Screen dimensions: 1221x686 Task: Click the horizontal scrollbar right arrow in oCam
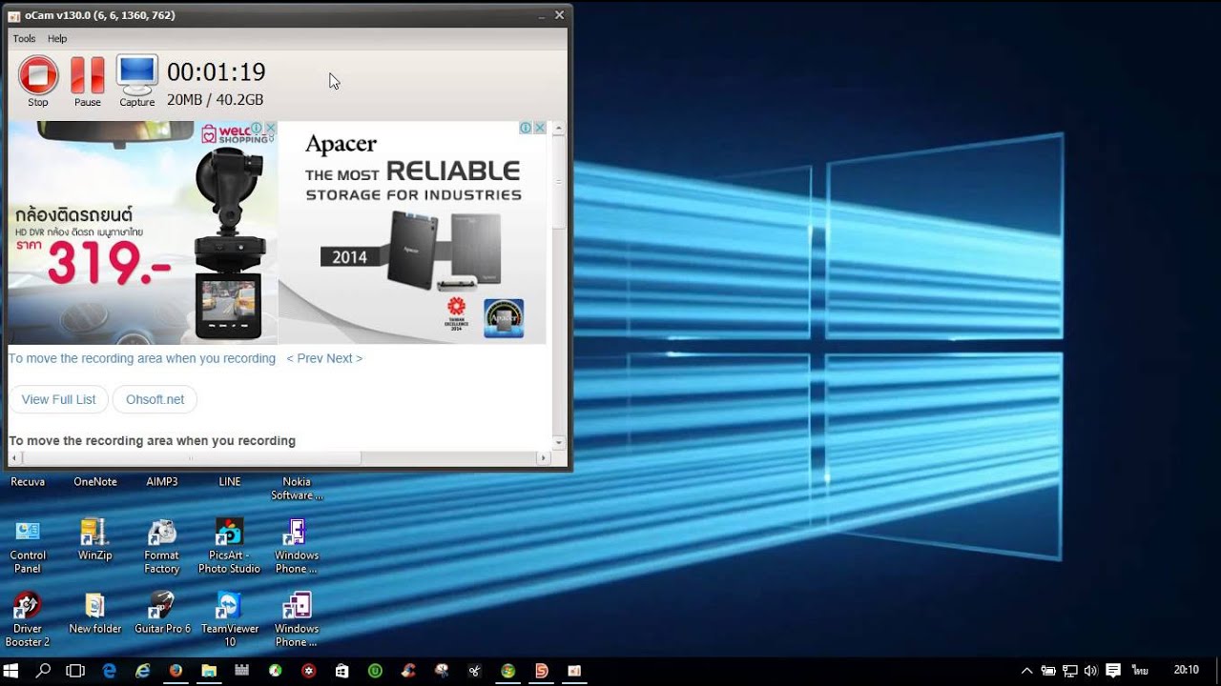[x=544, y=458]
